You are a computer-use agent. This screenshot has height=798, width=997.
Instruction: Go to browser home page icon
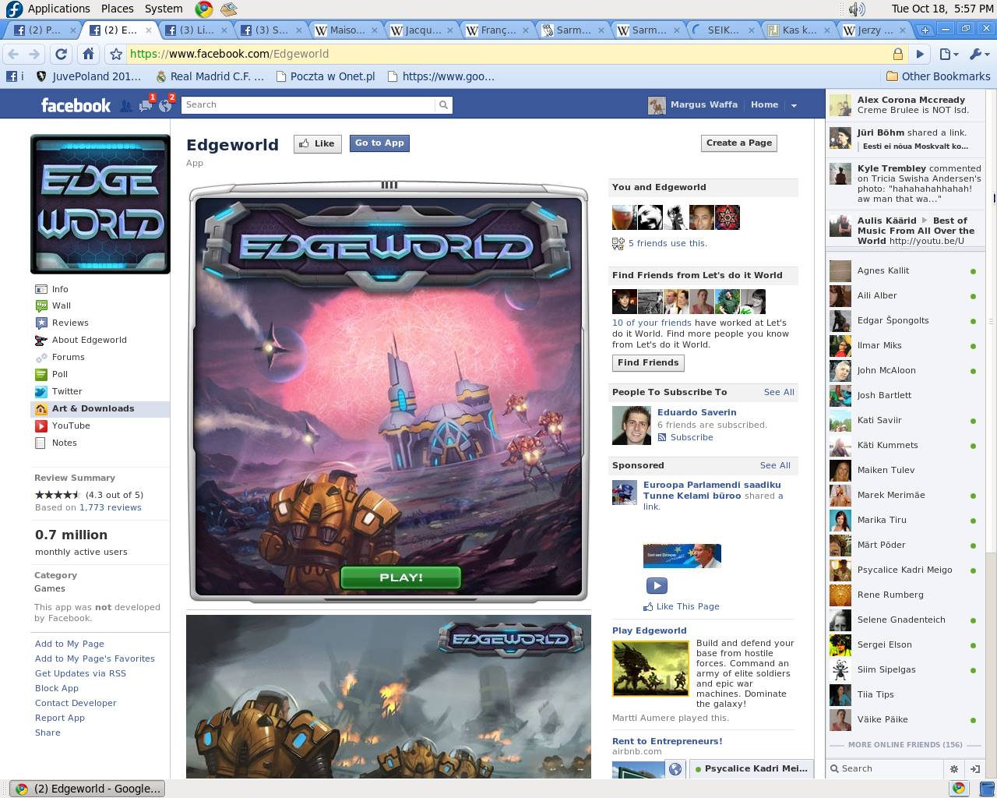(x=88, y=54)
